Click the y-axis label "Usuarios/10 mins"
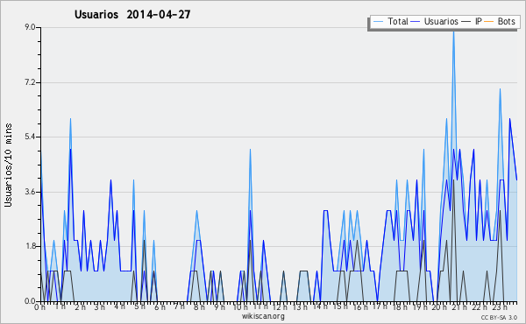 pyautogui.click(x=8, y=166)
